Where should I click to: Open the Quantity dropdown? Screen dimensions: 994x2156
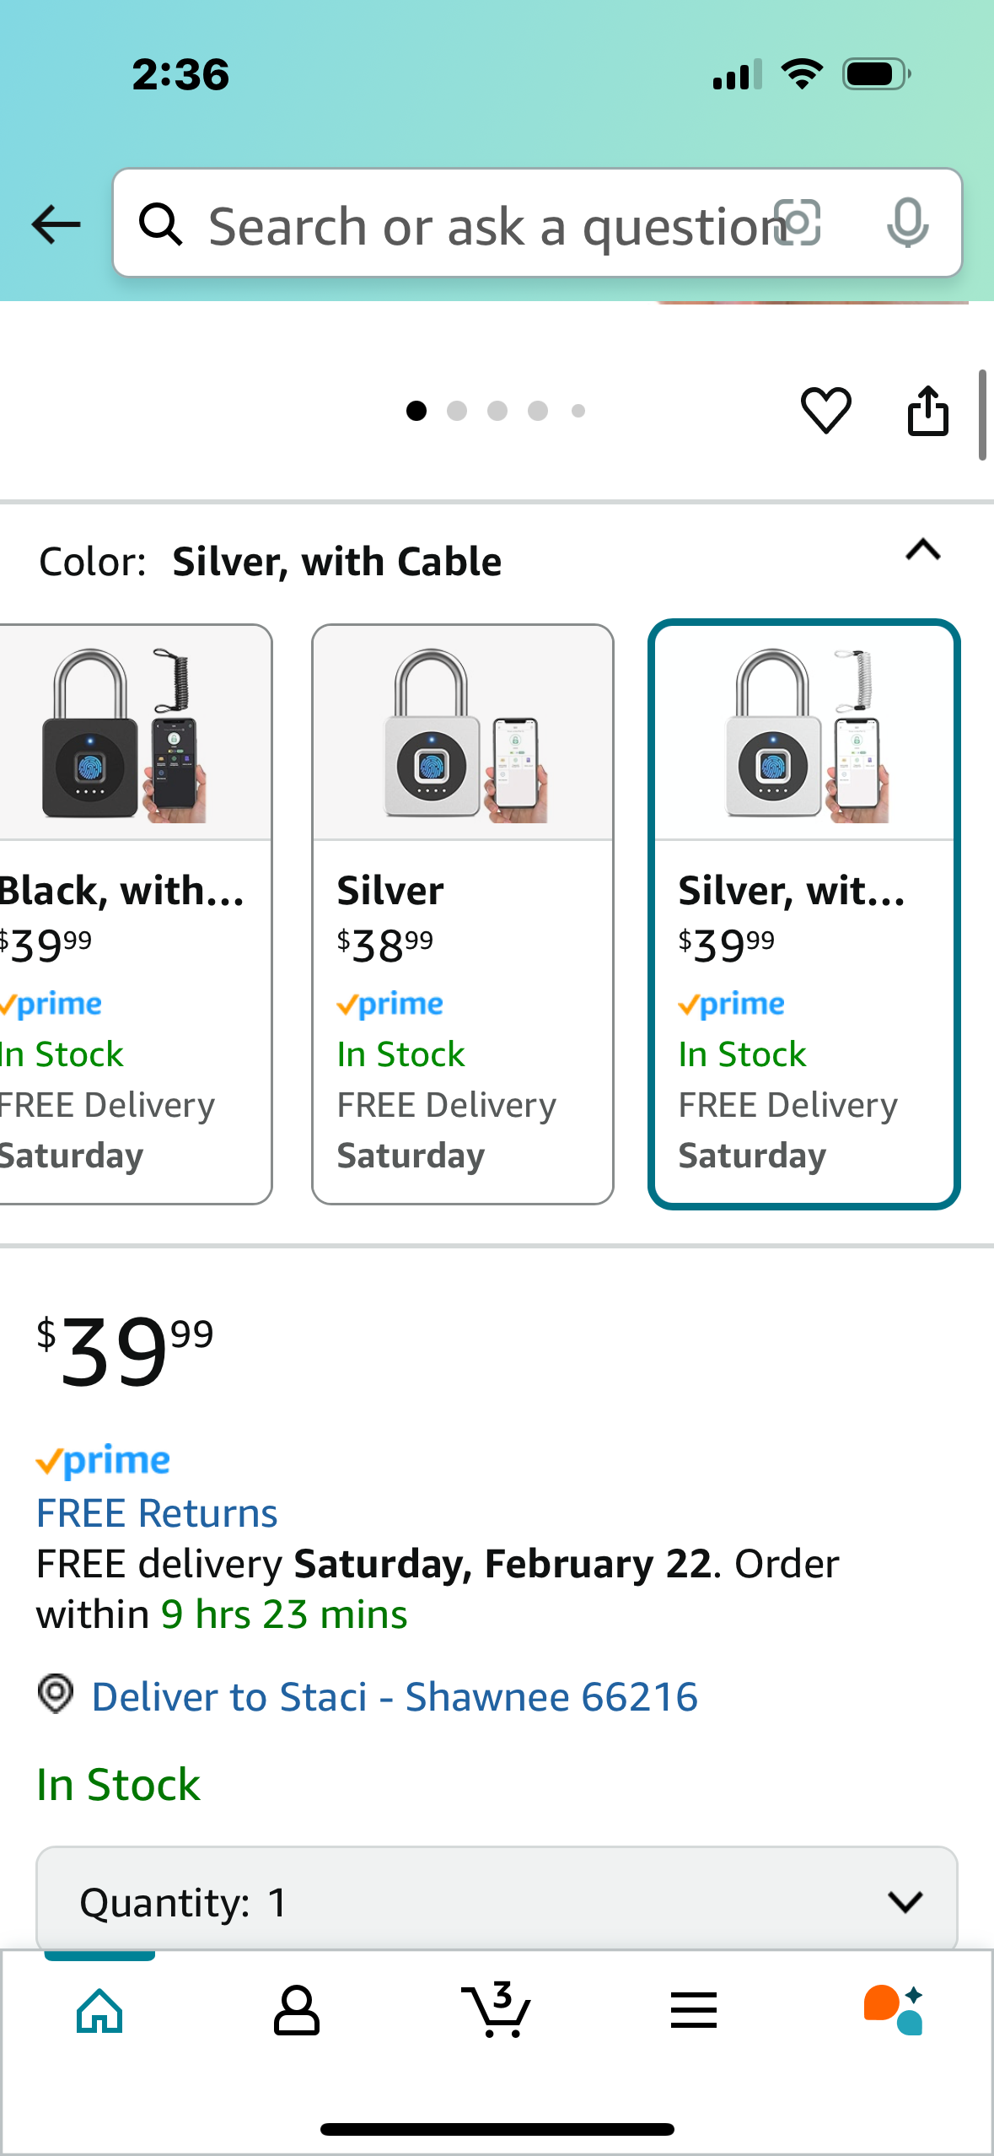click(496, 1901)
